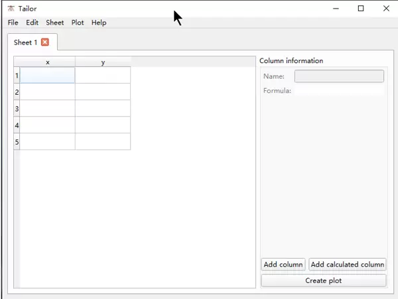The image size is (398, 299).
Task: Select the x column header
Action: (x=48, y=62)
